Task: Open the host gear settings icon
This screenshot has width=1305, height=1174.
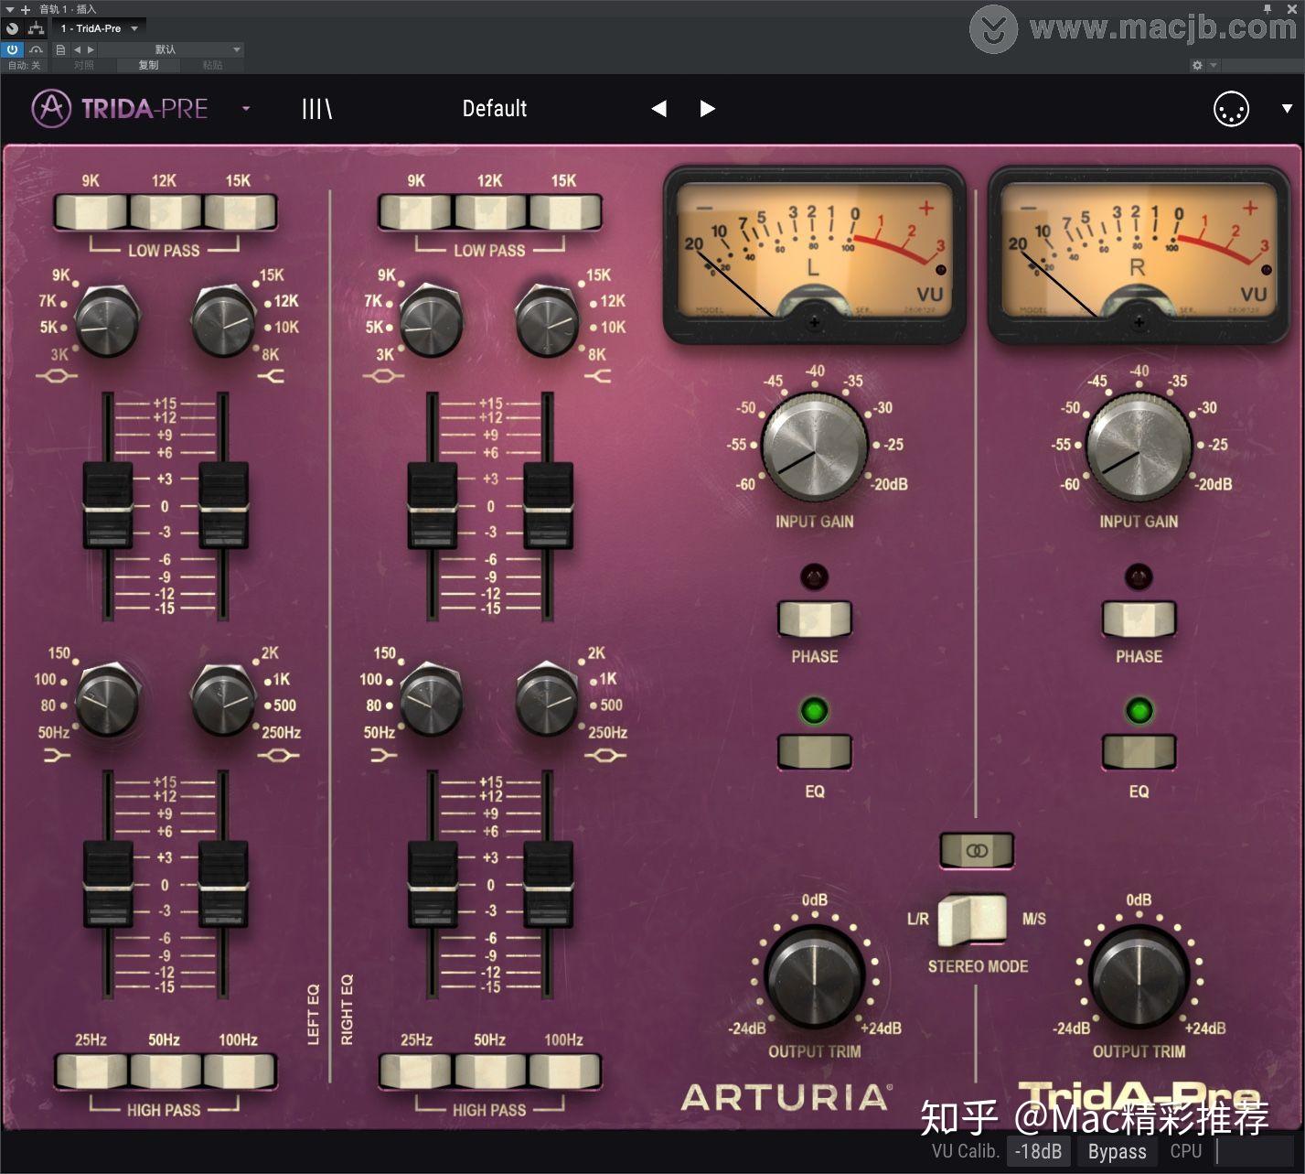Action: [x=1197, y=66]
